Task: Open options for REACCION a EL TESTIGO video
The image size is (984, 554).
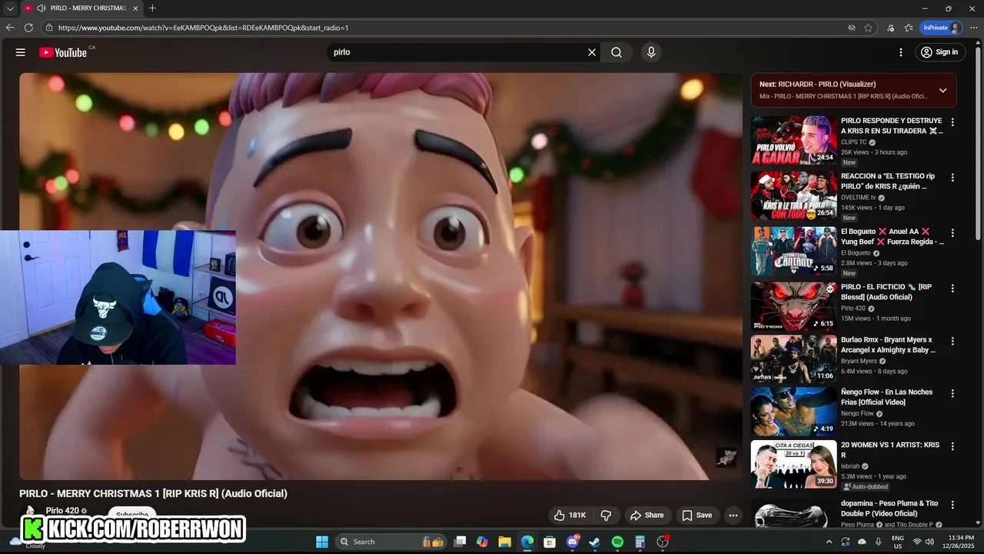Action: click(x=952, y=178)
